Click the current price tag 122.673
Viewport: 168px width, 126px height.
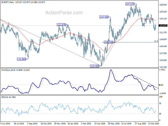[x=163, y=25]
